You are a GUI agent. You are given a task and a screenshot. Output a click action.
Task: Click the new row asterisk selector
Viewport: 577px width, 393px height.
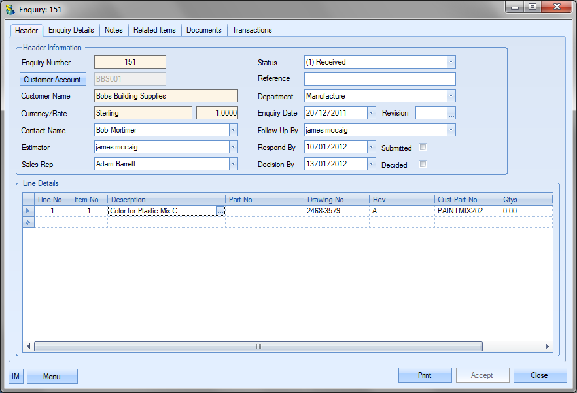[x=27, y=223]
